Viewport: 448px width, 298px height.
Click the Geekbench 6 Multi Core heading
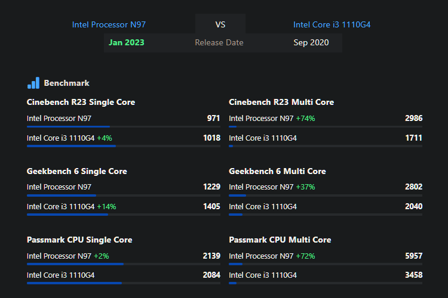[277, 171]
